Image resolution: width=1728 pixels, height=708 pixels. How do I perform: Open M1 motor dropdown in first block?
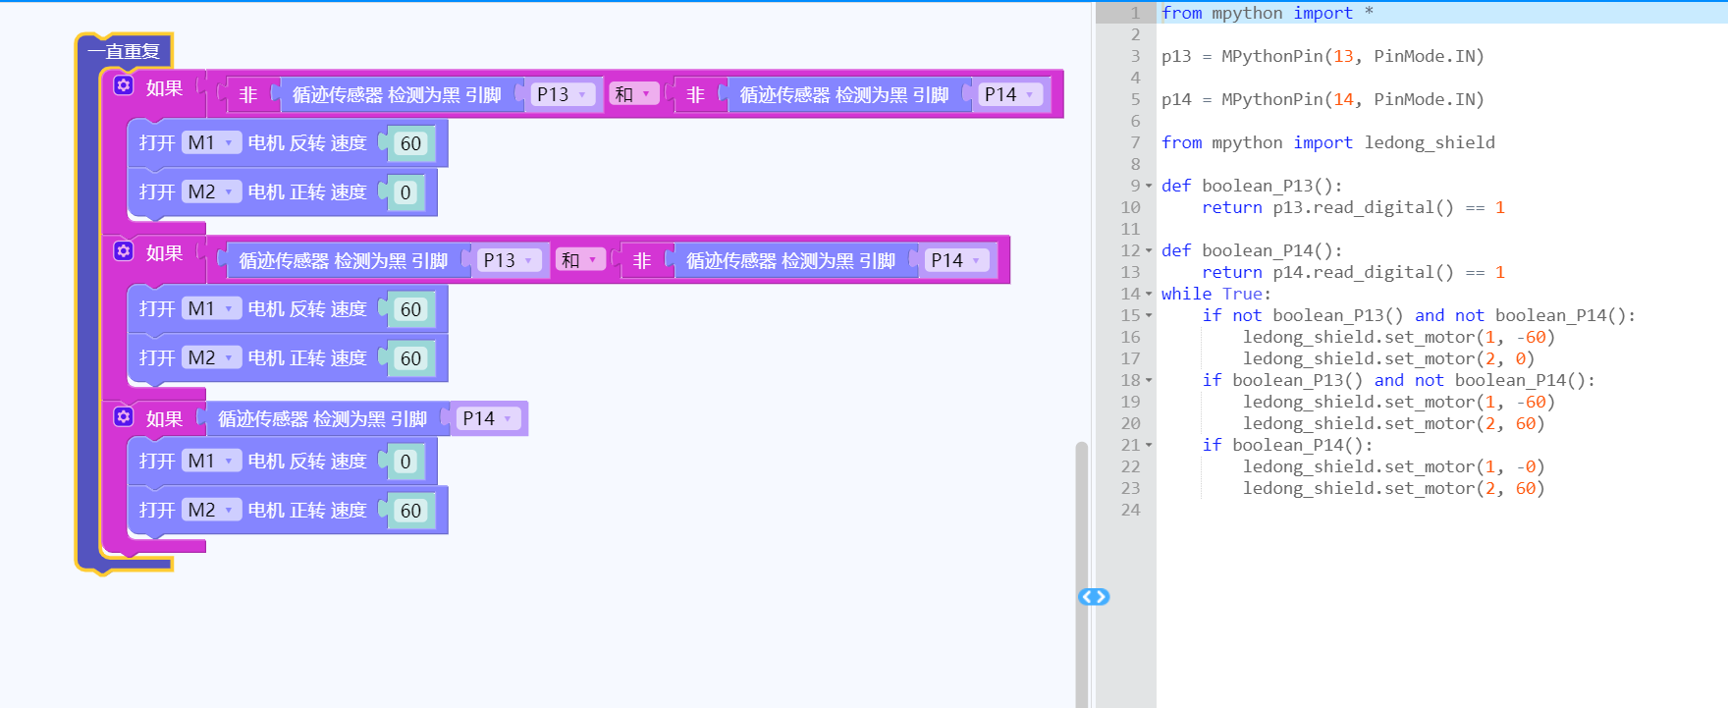coord(211,143)
